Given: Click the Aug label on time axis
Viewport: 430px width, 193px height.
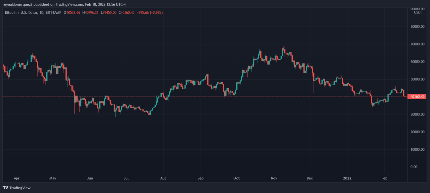Looking at the screenshot, I should 163,178.
